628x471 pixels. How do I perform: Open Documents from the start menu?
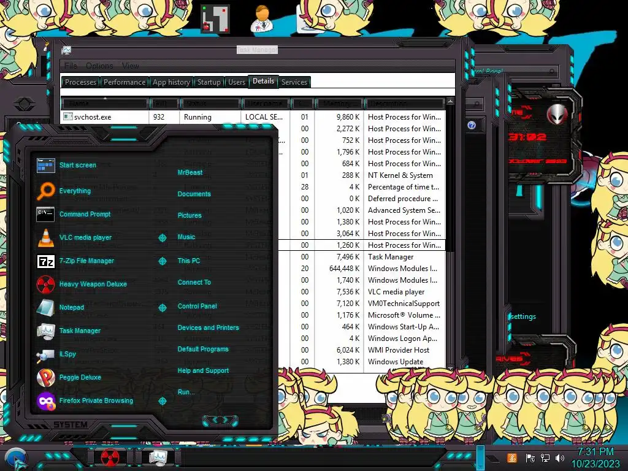(x=194, y=194)
